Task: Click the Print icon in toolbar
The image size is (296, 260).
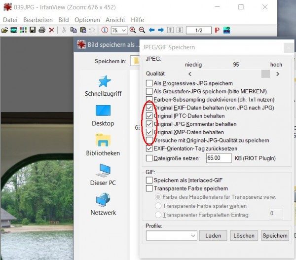Action: (x=42, y=30)
